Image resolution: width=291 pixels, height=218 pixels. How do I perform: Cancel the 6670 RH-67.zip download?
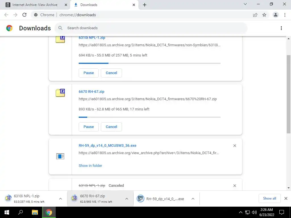click(x=111, y=127)
